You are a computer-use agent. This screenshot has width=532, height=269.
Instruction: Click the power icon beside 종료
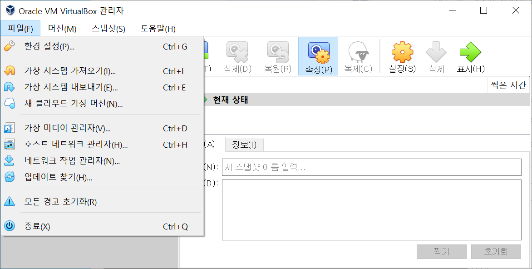click(10, 226)
